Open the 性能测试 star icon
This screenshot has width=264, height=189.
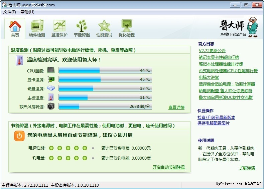coord(104,26)
